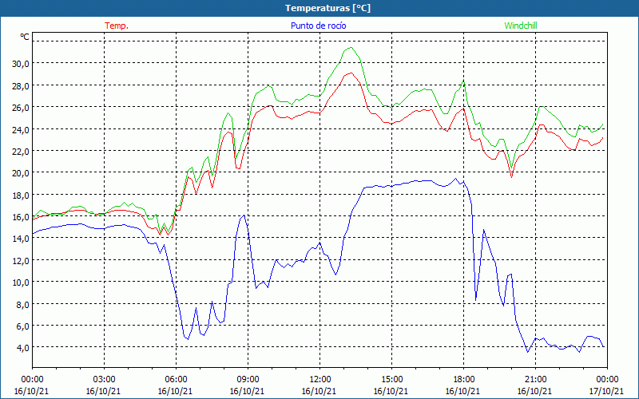The width and height of the screenshot is (639, 399).
Task: Click the 20,0 y-axis value
Action: tap(21, 173)
